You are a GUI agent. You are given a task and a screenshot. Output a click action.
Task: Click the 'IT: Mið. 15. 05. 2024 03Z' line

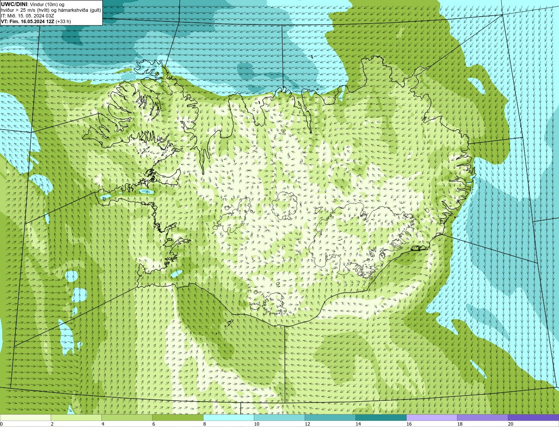click(28, 16)
